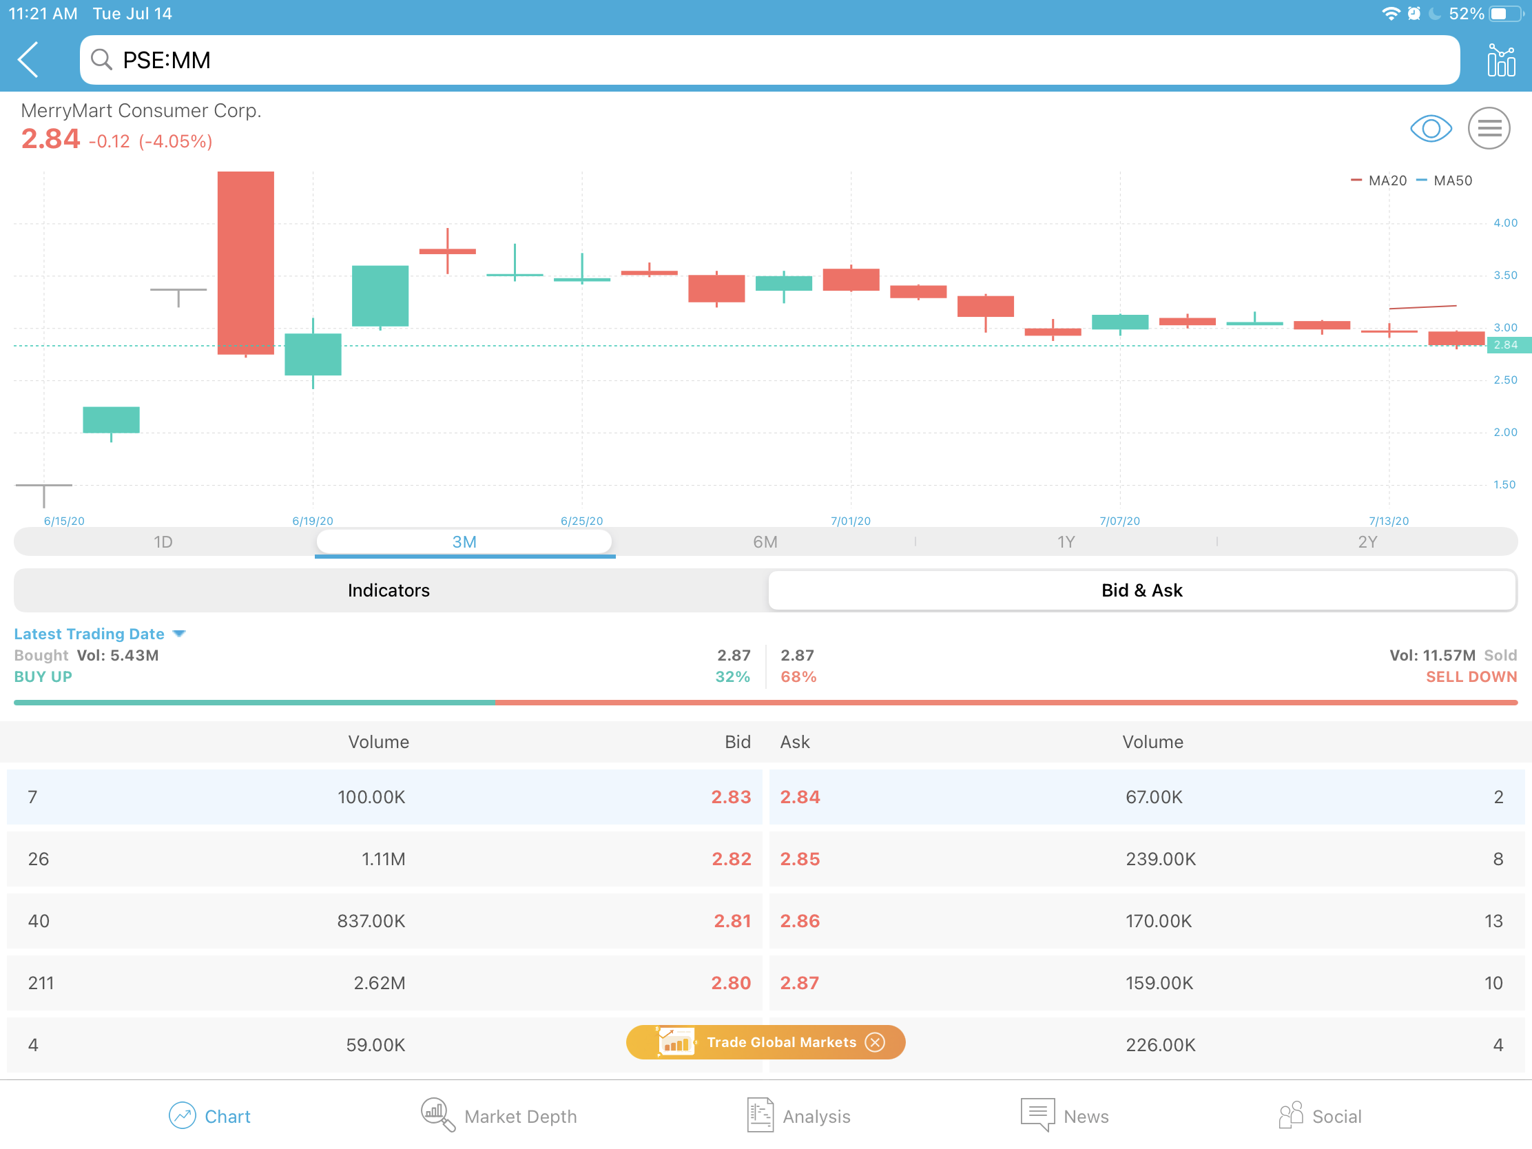Viewport: 1532px width, 1149px height.
Task: Tap the back arrow icon
Action: pyautogui.click(x=28, y=59)
